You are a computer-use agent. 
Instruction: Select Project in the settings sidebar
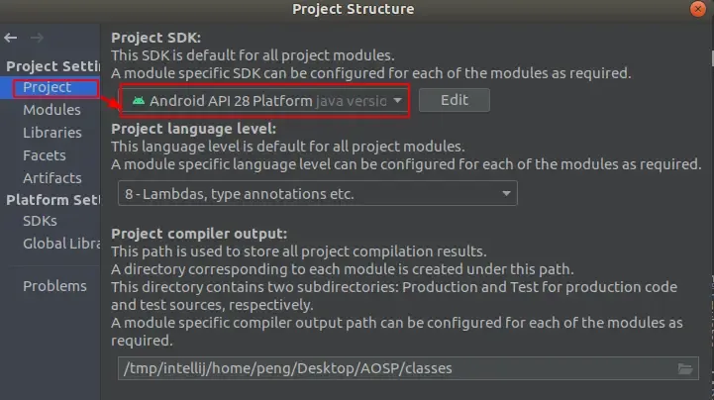(47, 88)
